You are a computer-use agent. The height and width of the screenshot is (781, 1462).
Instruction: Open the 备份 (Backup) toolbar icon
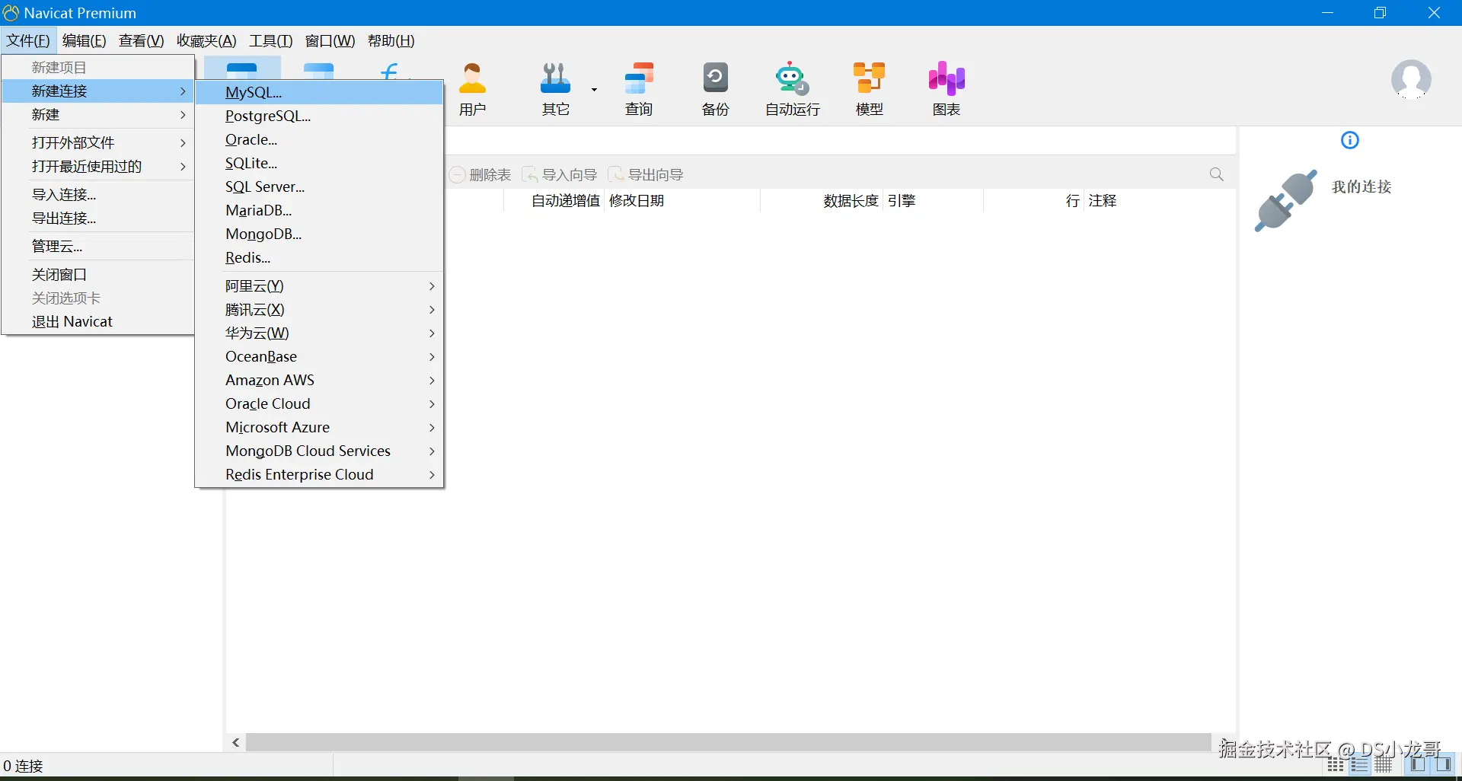pos(715,89)
